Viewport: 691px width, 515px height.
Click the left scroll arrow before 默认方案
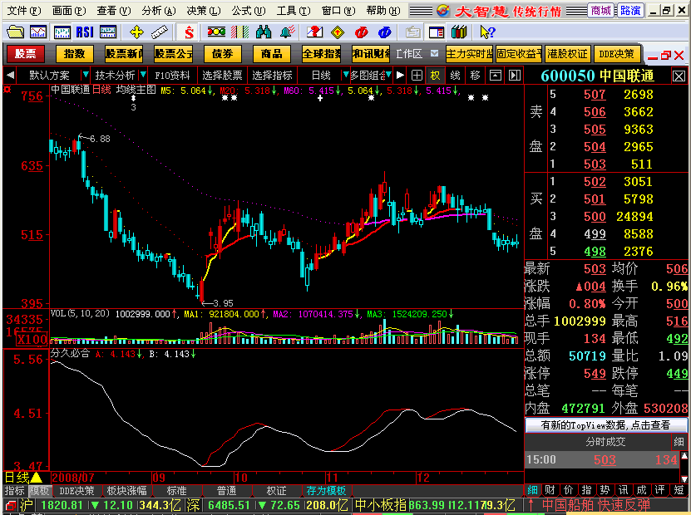(x=10, y=76)
